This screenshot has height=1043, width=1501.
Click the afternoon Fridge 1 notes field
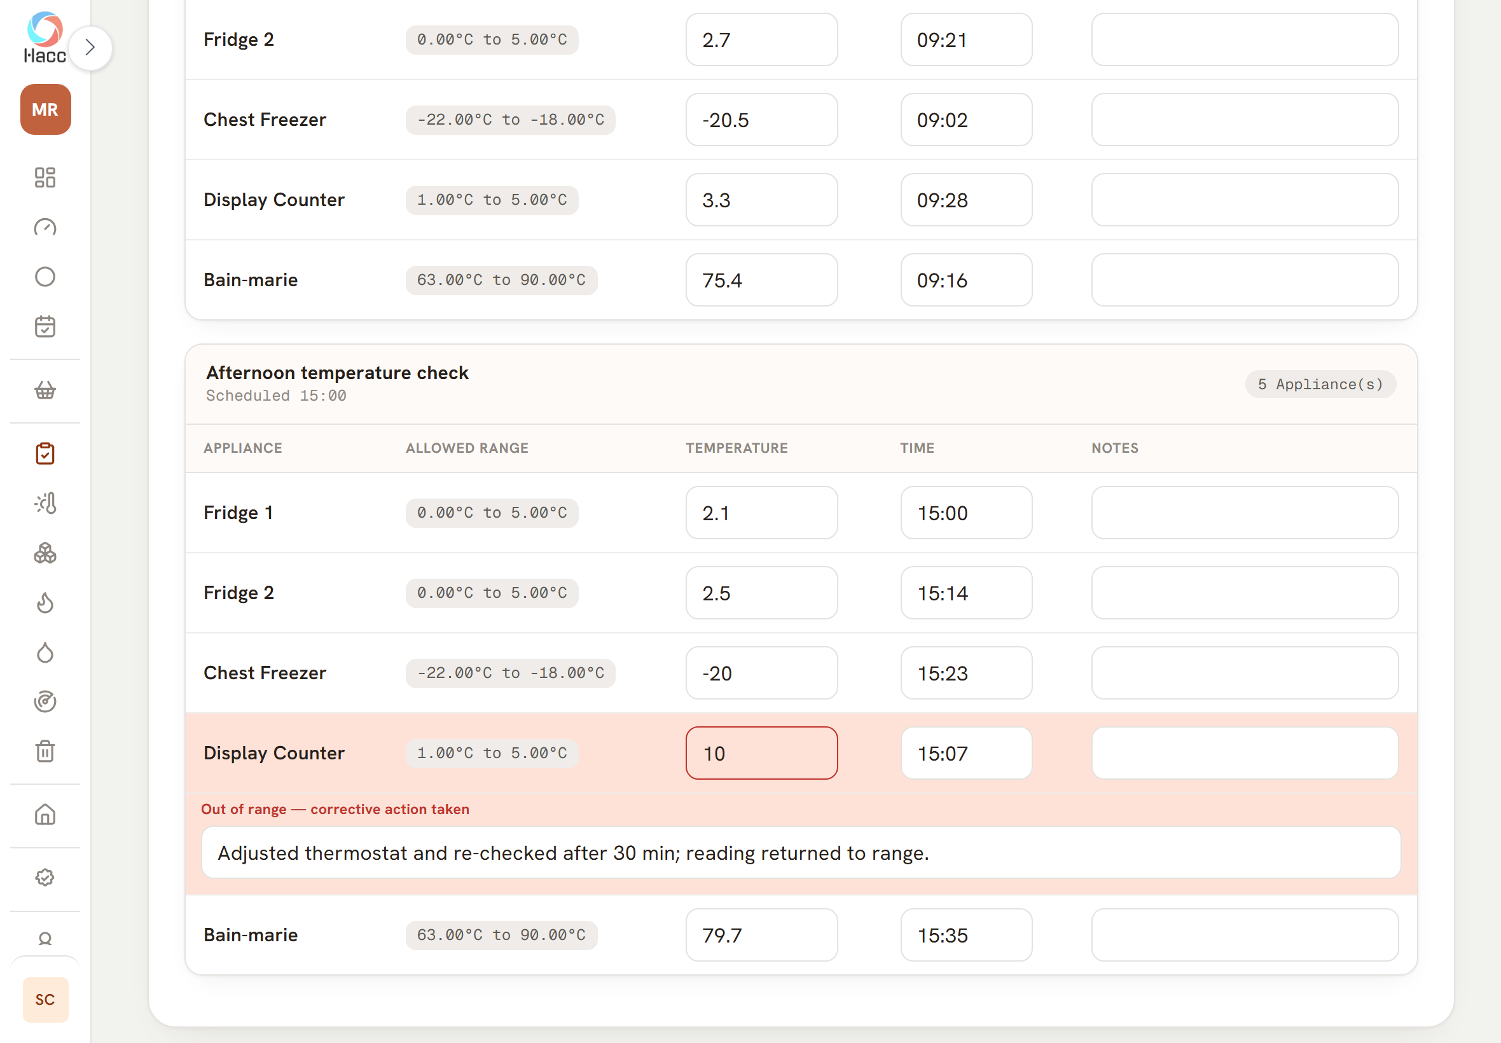pos(1244,513)
